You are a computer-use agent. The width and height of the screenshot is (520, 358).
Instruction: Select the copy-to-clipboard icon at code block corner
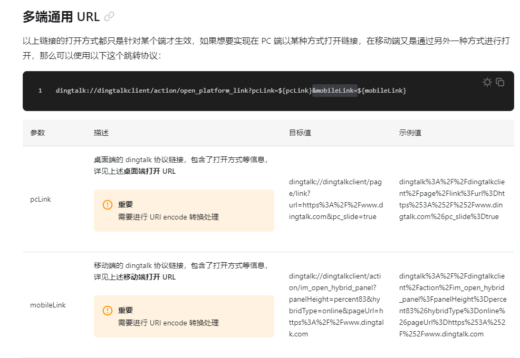click(500, 82)
